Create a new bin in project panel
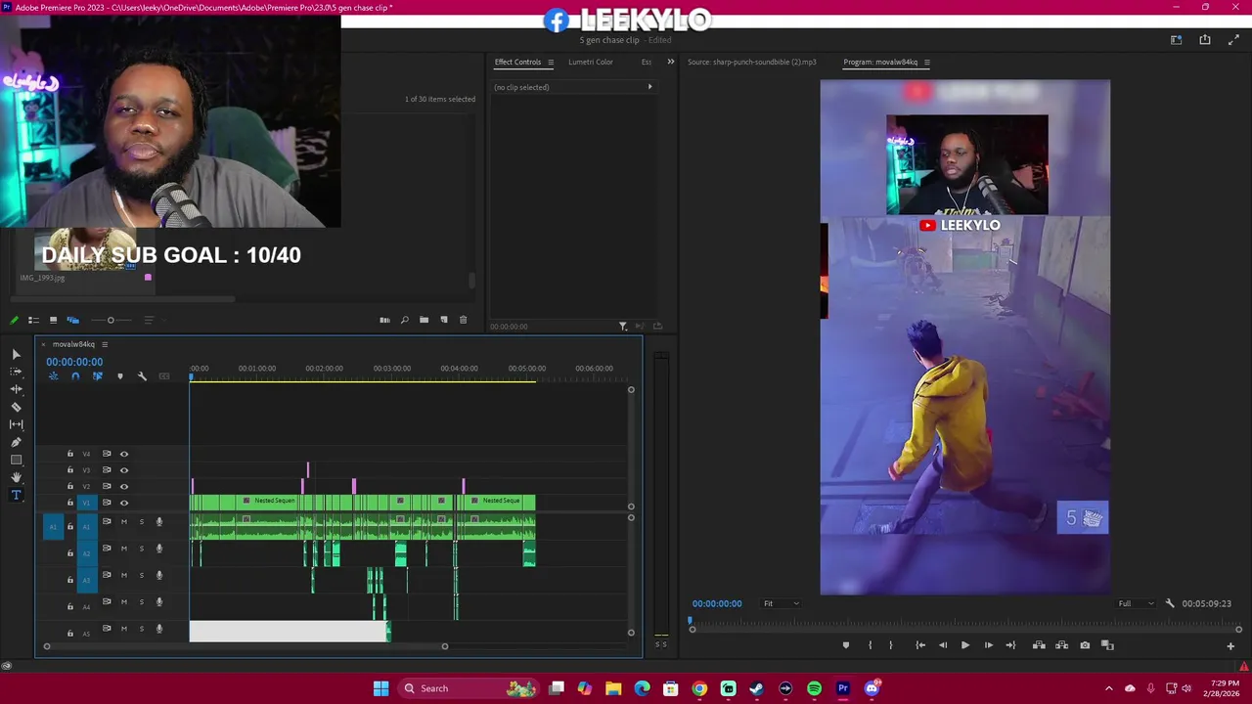Screen dimensions: 1252x704 pyautogui.click(x=424, y=320)
